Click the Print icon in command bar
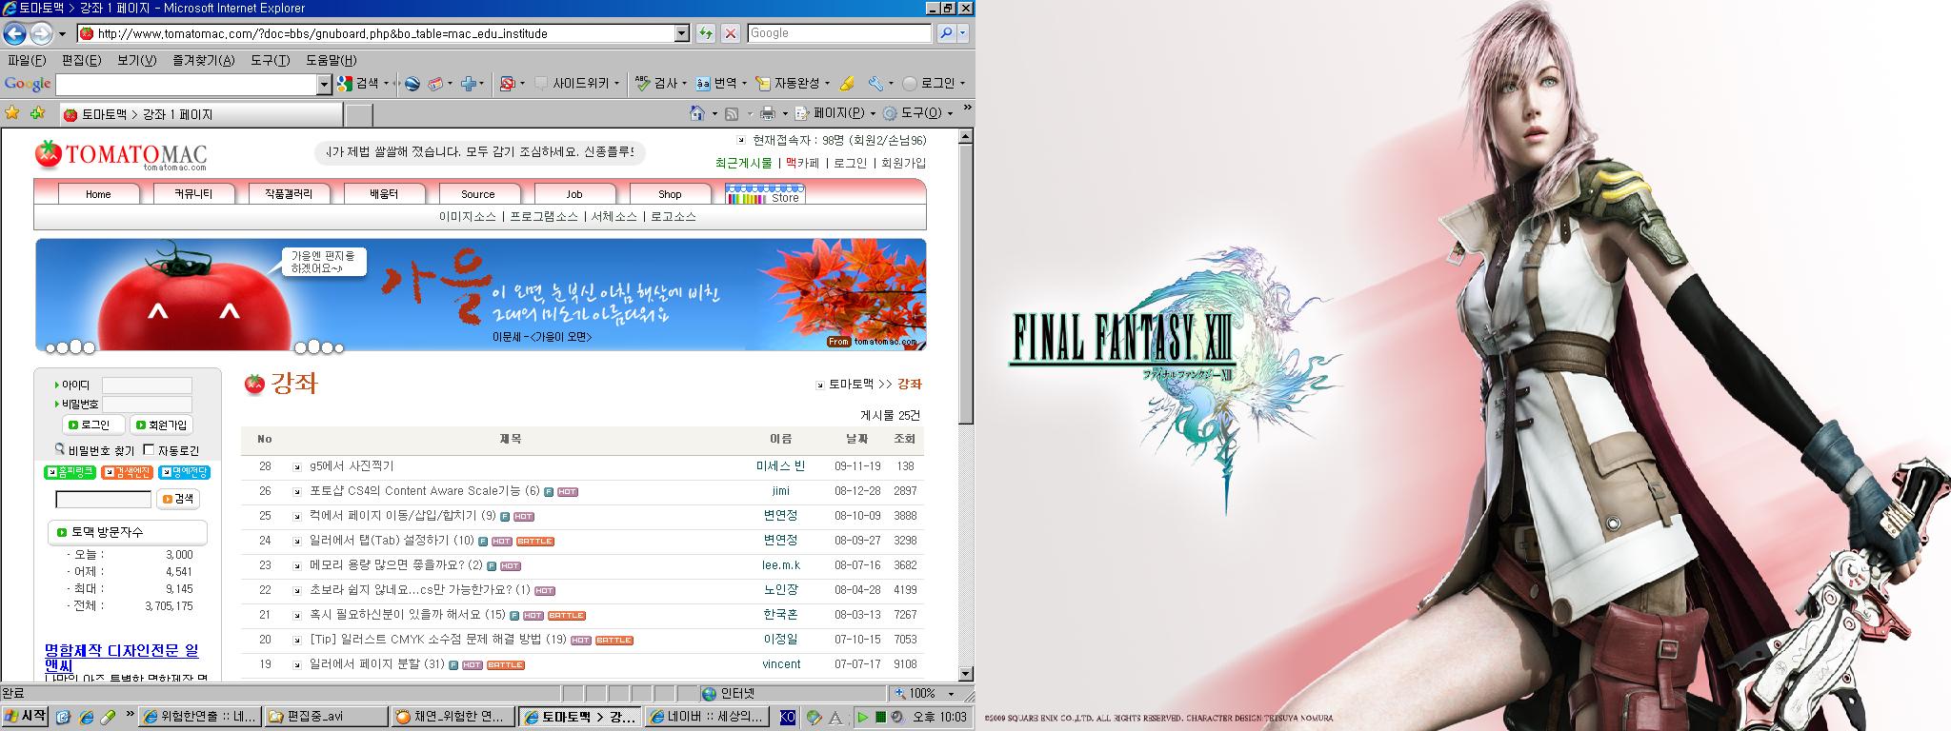1951x731 pixels. pos(768,113)
